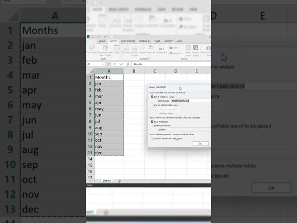Click the 'sep' cell in the center window
Image resolution: width=297 pixels, height=223 pixels.
(109, 134)
